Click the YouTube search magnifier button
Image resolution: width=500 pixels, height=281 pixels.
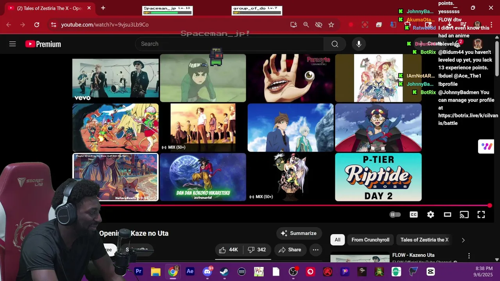point(335,44)
